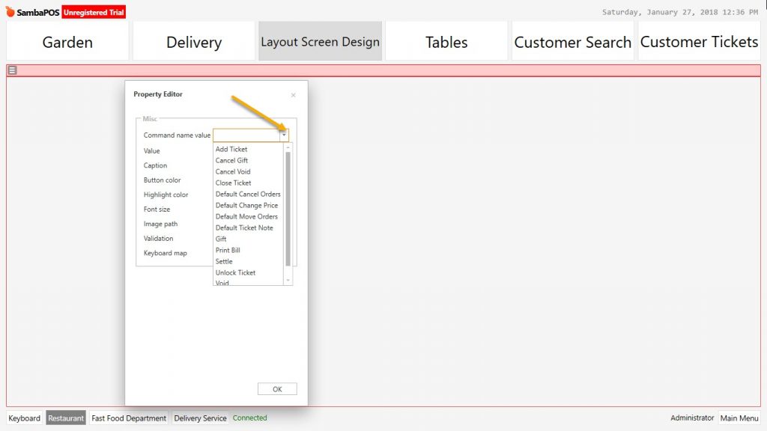Select the Fast Food Department
Screen dimensions: 767x431
tap(129, 418)
